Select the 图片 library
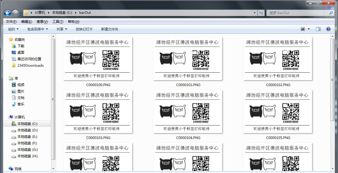 tap(21, 91)
